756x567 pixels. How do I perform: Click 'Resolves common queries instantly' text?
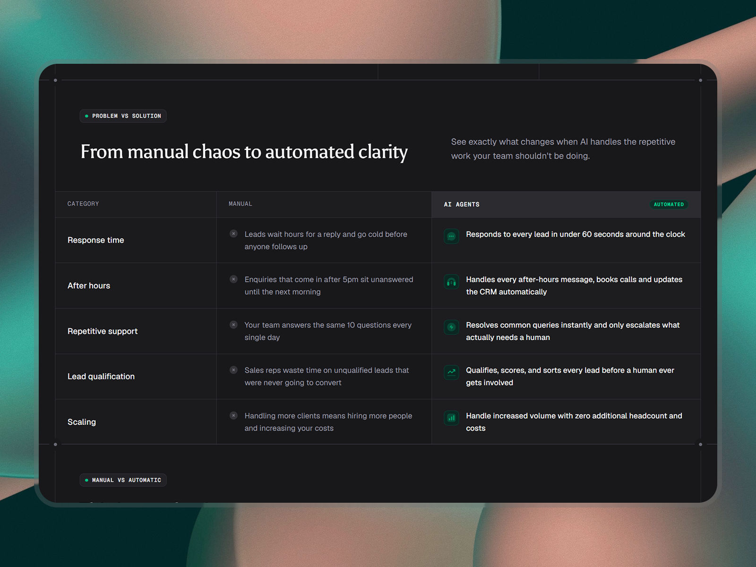pos(573,331)
